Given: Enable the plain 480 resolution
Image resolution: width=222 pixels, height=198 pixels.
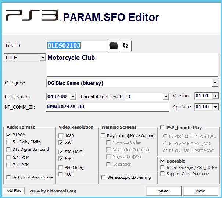Looking at the screenshot, I should point(61,174).
